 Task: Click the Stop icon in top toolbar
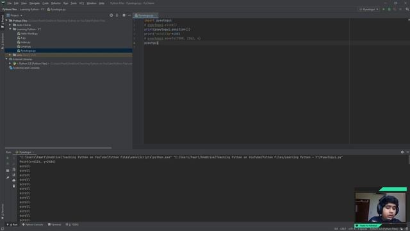point(400,10)
